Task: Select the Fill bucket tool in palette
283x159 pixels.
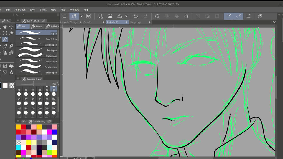Action: pyautogui.click(x=11, y=66)
